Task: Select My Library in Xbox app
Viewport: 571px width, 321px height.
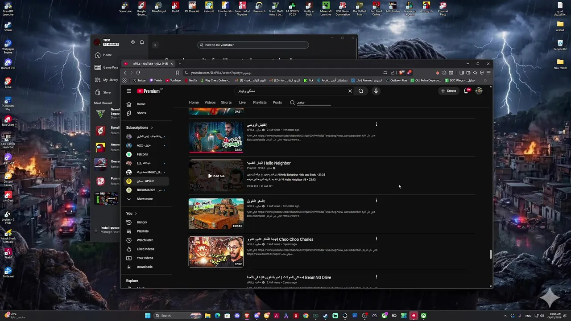Action: (x=107, y=80)
